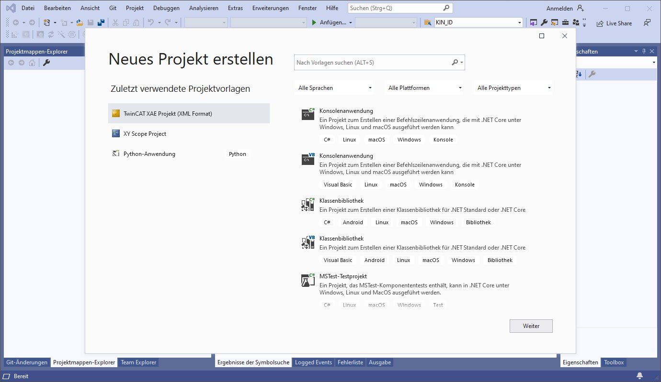Open the Extras menu
The height and width of the screenshot is (382, 661).
235,8
